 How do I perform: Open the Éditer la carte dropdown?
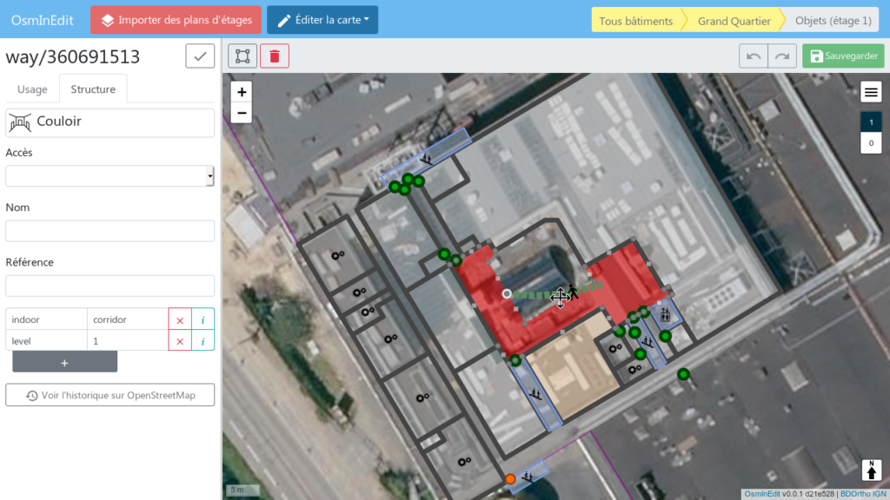[322, 19]
